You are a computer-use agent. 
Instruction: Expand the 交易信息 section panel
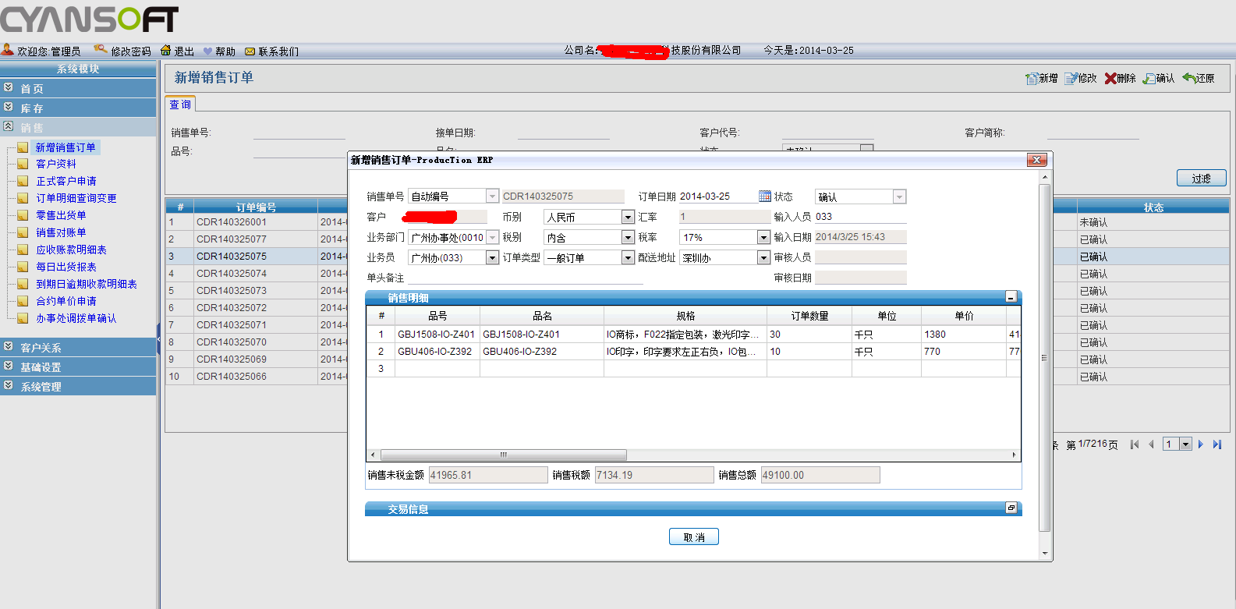click(1011, 508)
